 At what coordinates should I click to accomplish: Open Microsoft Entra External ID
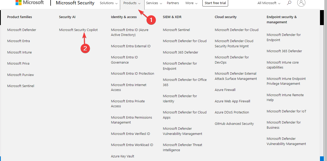pos(131,46)
